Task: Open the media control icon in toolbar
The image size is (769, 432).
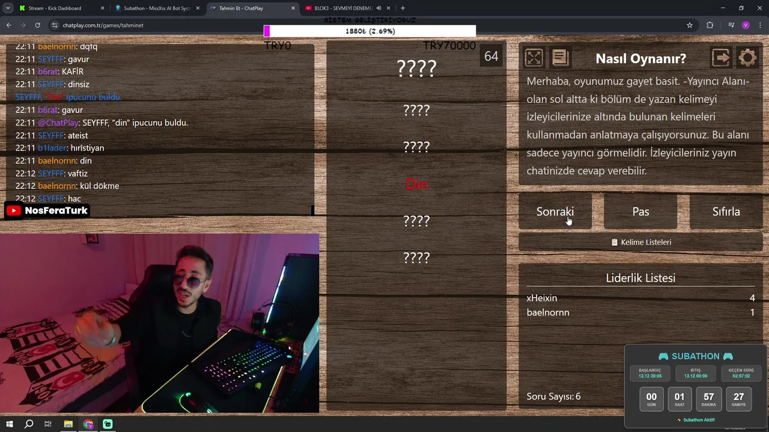Action: point(731,25)
